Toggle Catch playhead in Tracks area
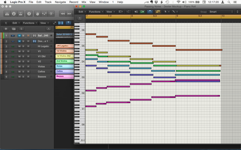The image size is (241, 150). tap(68, 23)
